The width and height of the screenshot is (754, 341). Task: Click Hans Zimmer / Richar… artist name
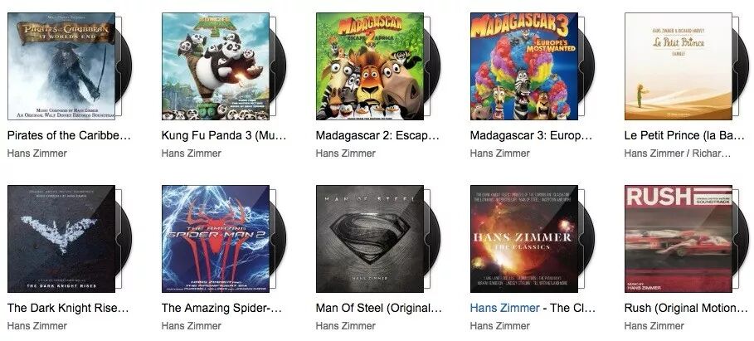coord(677,153)
